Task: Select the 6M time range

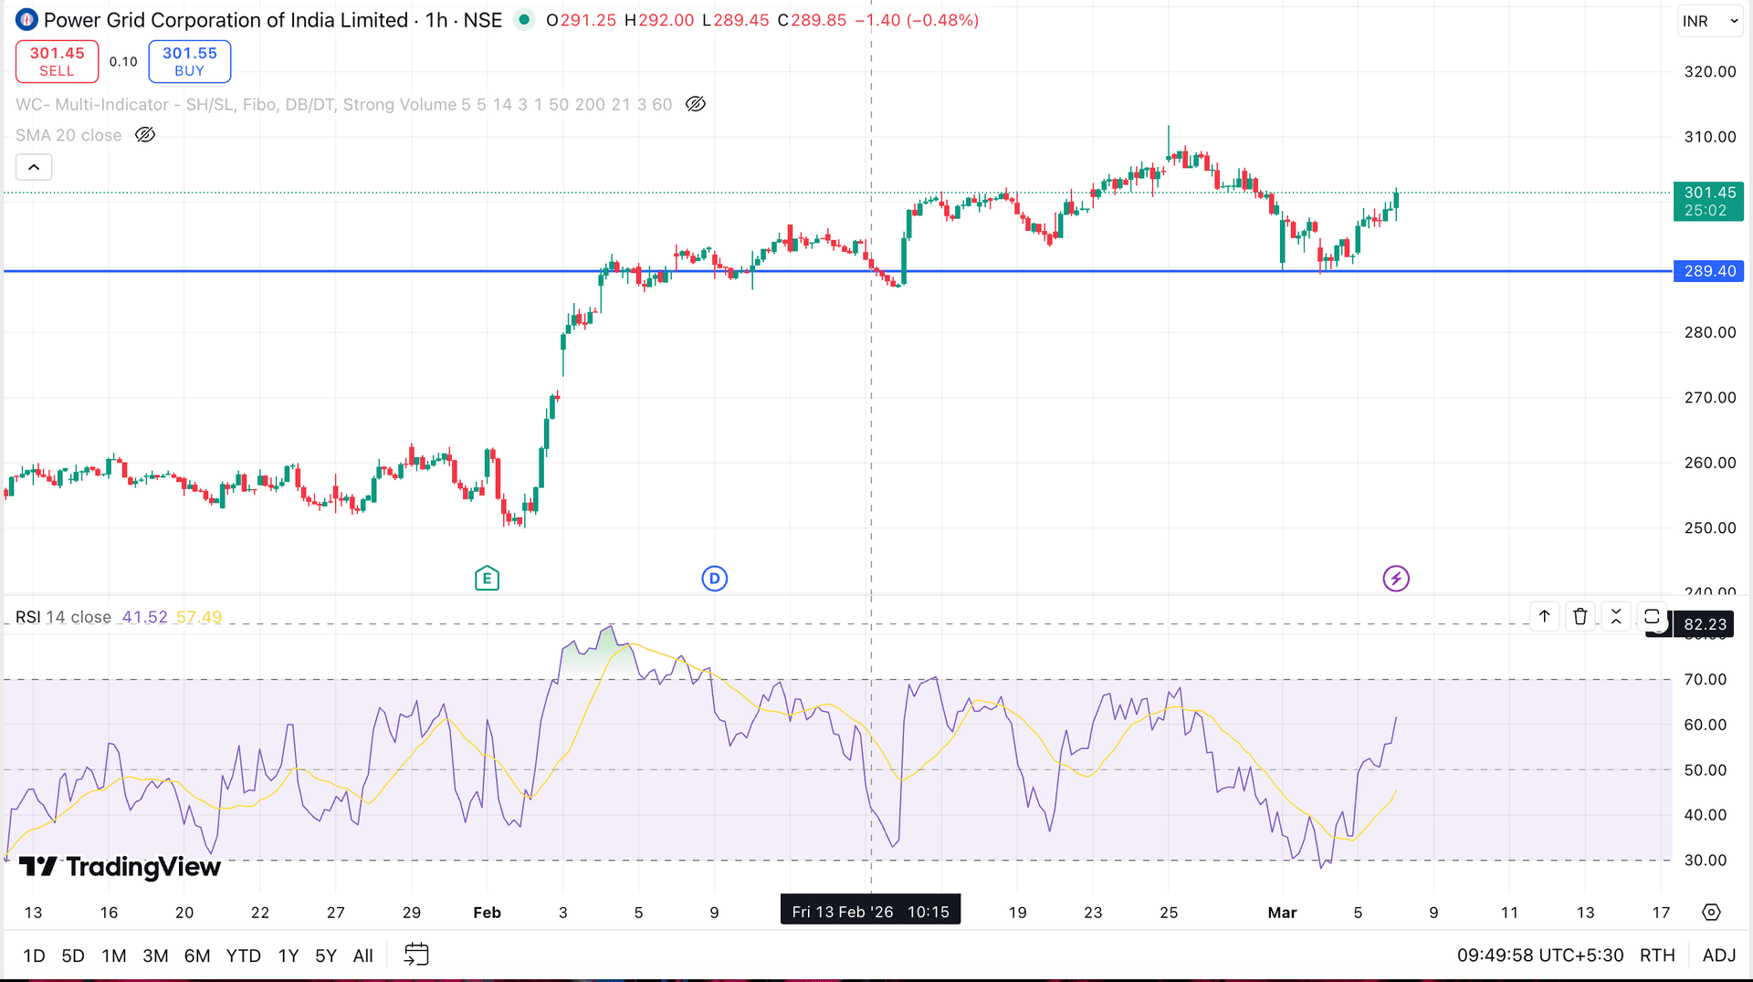Action: point(197,956)
